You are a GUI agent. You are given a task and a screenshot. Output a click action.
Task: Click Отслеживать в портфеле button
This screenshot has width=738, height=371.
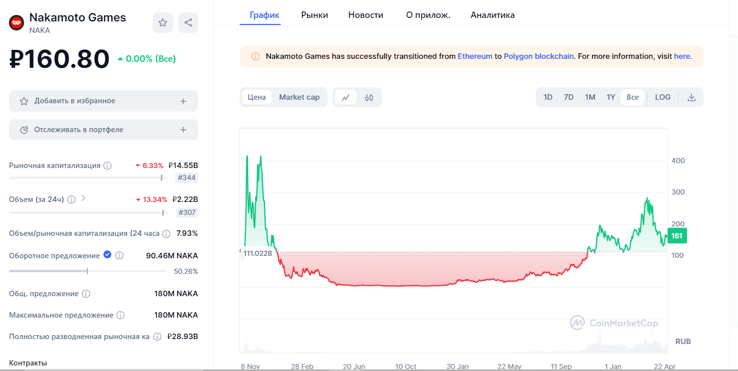pyautogui.click(x=103, y=130)
